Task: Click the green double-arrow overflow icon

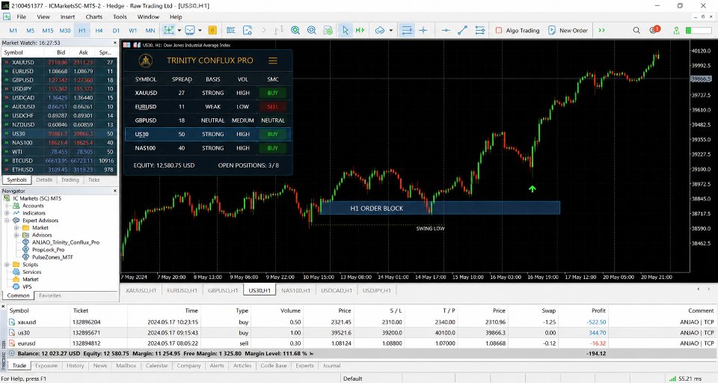Action: [601, 30]
